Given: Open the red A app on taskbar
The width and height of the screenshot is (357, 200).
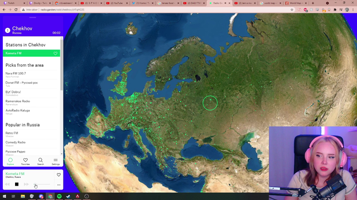Looking at the screenshot, I should tap(78, 196).
